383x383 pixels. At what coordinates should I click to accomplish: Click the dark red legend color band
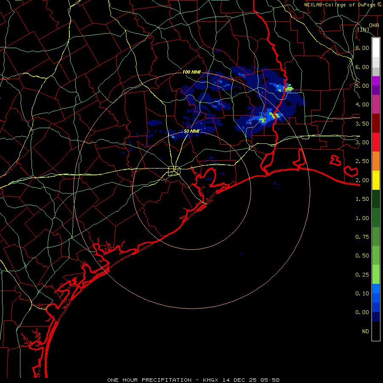376,123
